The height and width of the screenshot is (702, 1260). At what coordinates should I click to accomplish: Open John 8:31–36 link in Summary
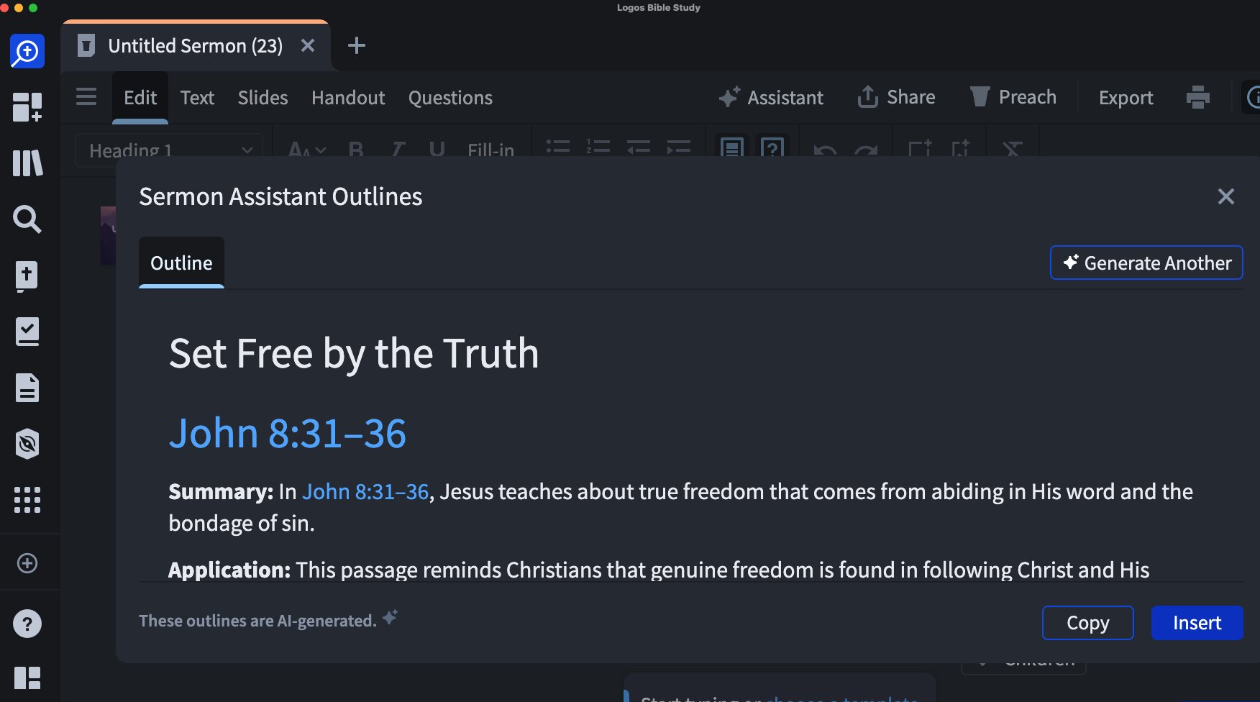[x=365, y=491]
